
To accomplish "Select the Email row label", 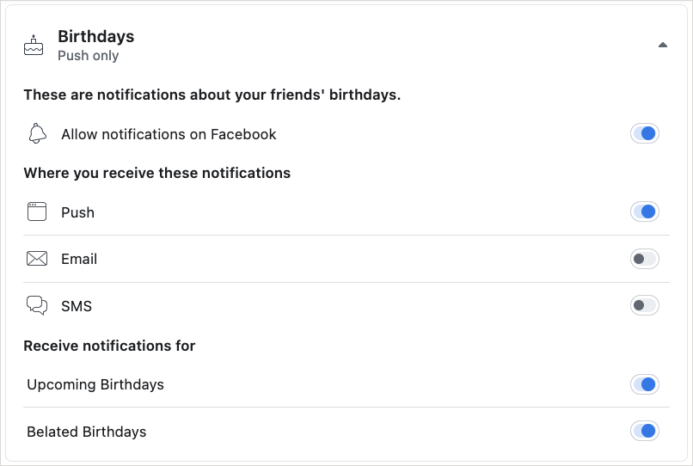I will [x=79, y=259].
